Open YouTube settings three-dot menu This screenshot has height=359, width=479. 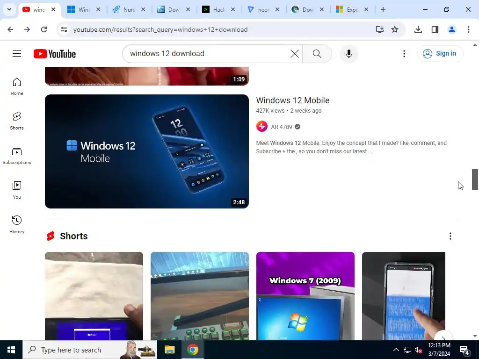[404, 54]
